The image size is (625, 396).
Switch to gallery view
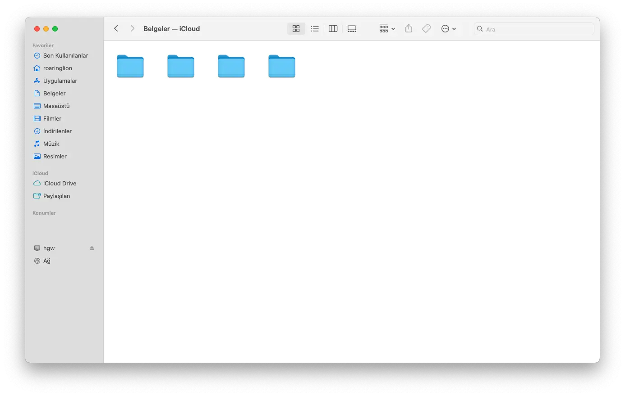[352, 29]
